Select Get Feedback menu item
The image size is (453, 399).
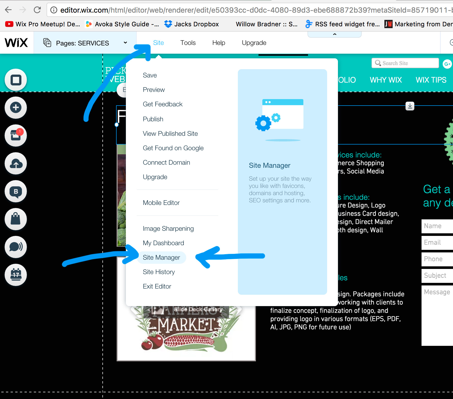pos(163,104)
